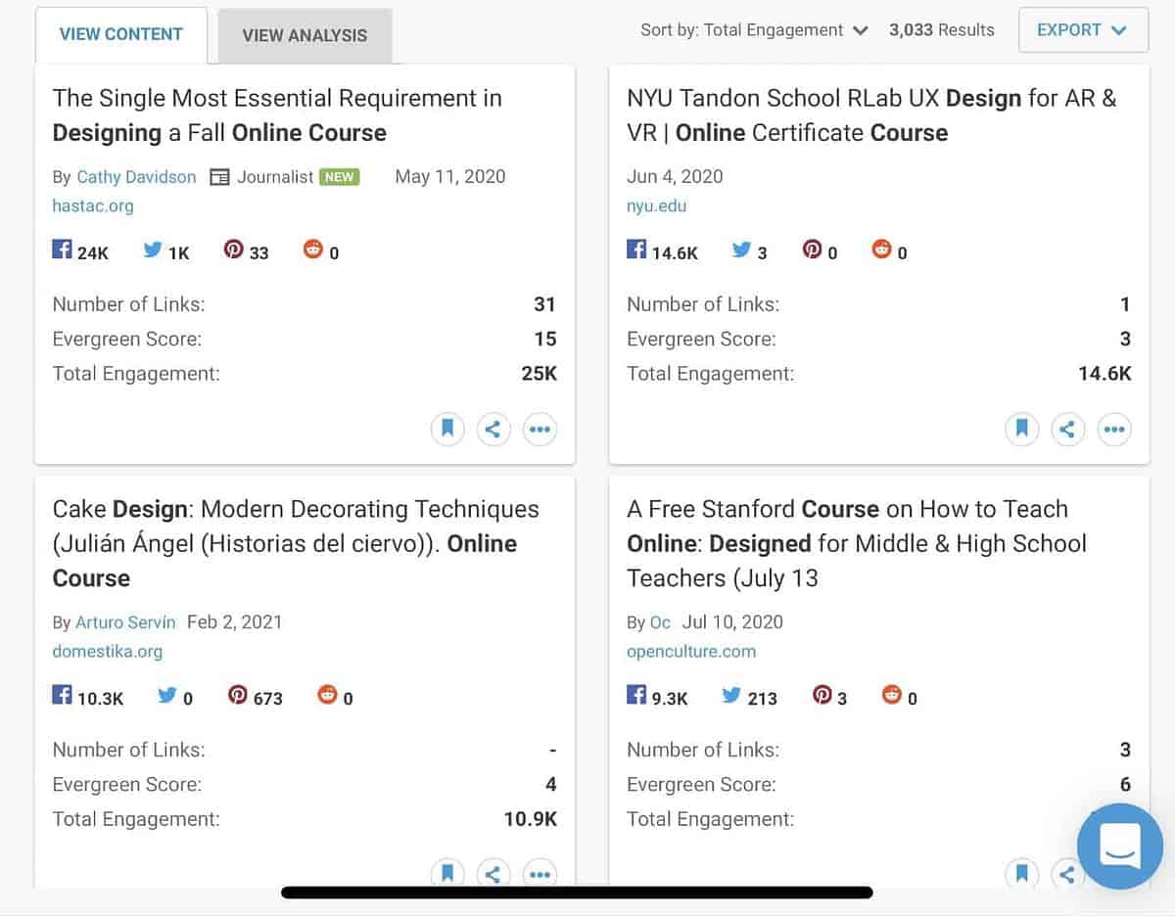Click the Arturo Servín author link
Viewport: 1175px width, 917px height.
pyautogui.click(x=125, y=621)
